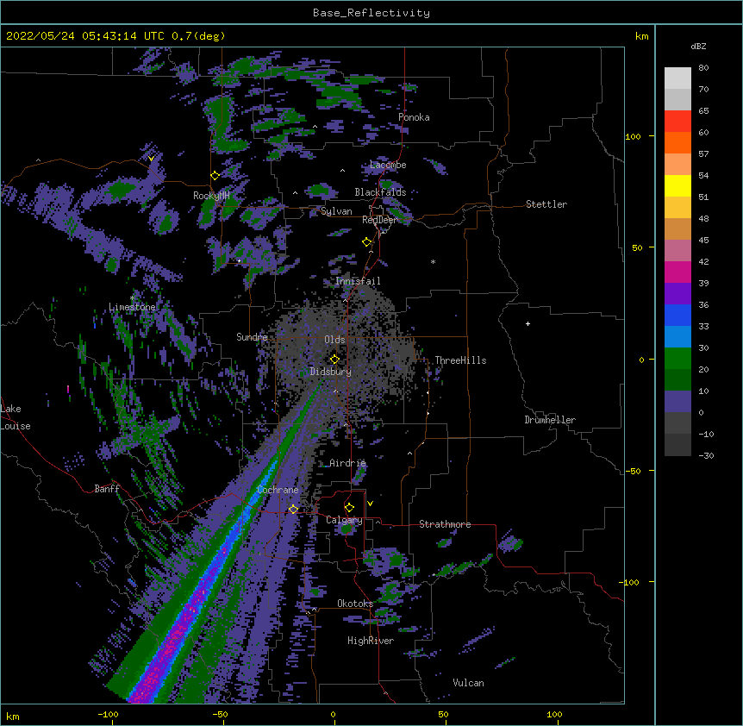Click the Limestone label
The height and width of the screenshot is (726, 743).
point(132,307)
